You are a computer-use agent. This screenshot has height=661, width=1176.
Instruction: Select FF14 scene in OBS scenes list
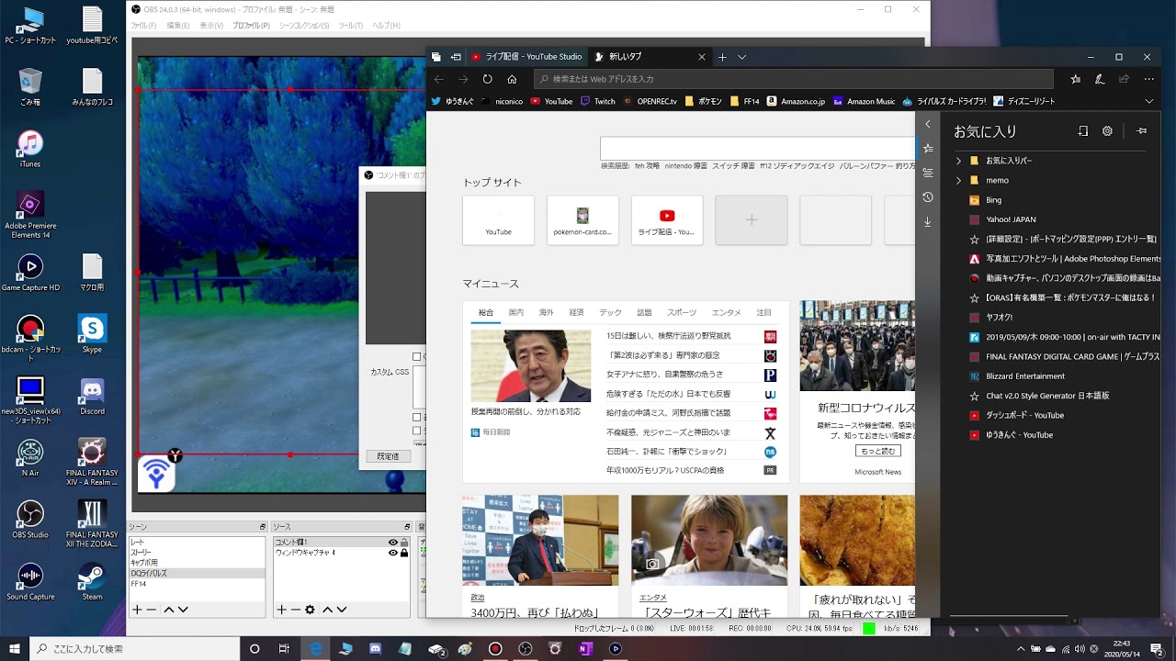click(197, 583)
